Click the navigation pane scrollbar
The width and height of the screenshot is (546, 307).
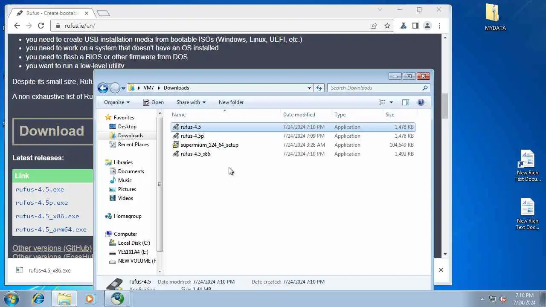point(160,184)
